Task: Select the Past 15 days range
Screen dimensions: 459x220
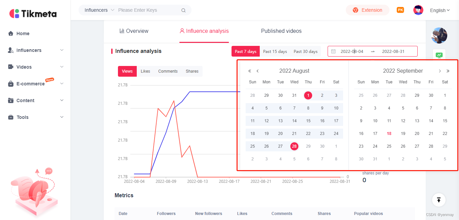Action: tap(275, 51)
